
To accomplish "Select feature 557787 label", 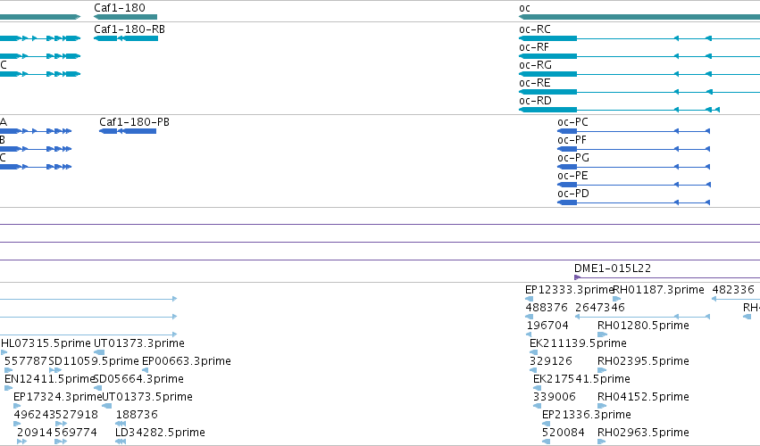I will coord(26,361).
